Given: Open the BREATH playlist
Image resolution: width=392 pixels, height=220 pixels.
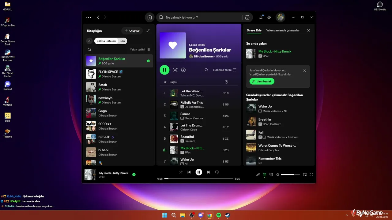Looking at the screenshot, I should (119, 139).
